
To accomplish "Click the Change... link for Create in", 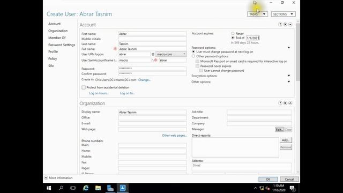I will [x=144, y=80].
